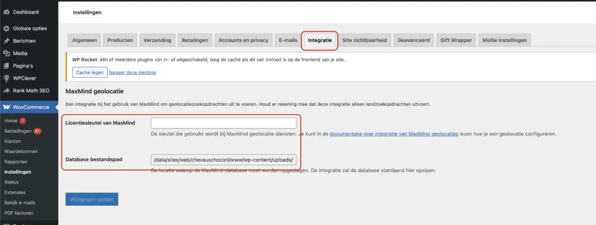
Task: Switch to the Geavanceerd tab
Action: coord(414,40)
